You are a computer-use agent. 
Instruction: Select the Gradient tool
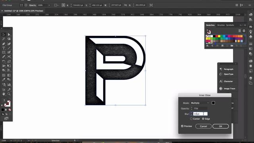[9, 75]
